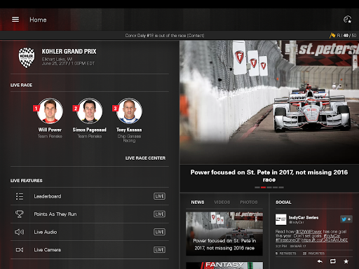Image resolution: width=359 pixels, height=269 pixels.
Task: Open the Kohler Grand Prix event logo
Action: coord(27,57)
